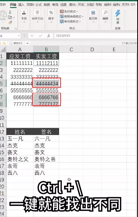Click header cell 应发工资
This screenshot has width=138, height=217.
20,56
